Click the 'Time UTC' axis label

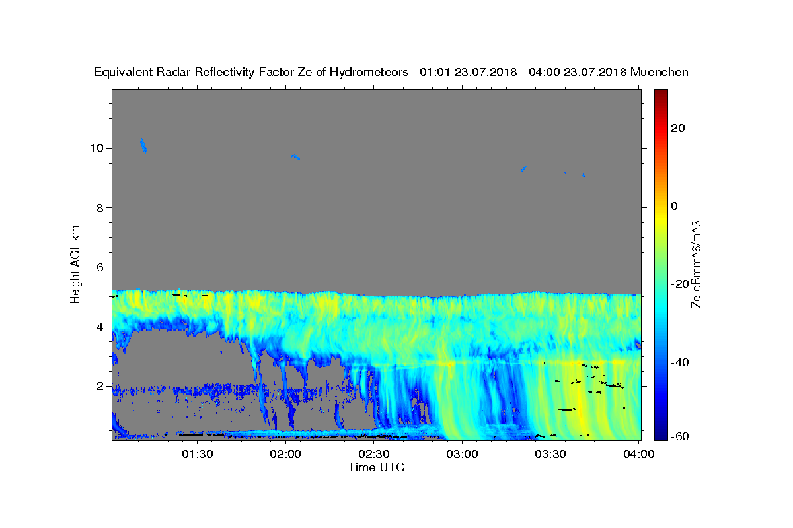click(376, 467)
